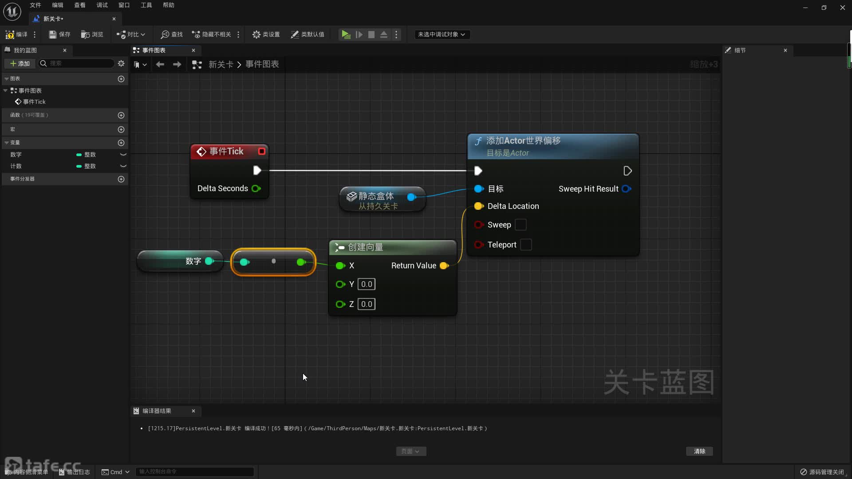The image size is (852, 479).
Task: Open the 文件 menu
Action: click(35, 5)
